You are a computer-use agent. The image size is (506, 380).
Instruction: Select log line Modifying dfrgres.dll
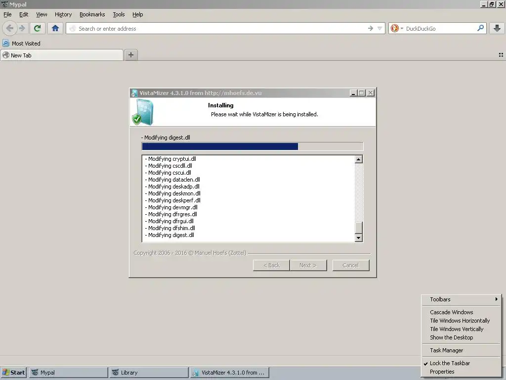tap(170, 214)
